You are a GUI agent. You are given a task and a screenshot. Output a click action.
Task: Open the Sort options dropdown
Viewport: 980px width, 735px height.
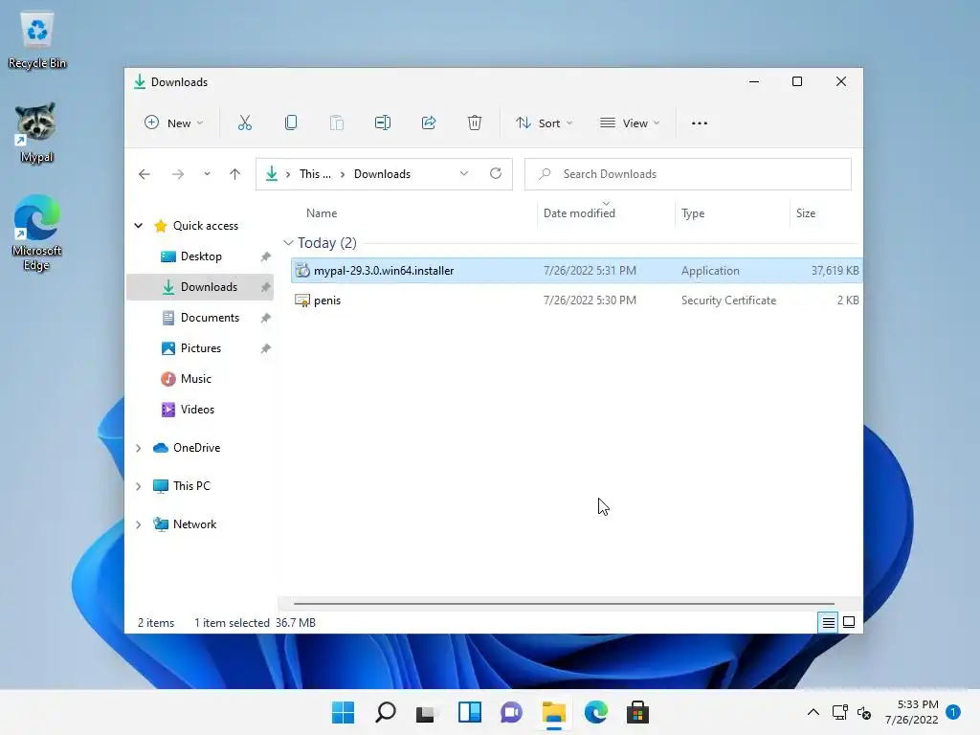click(x=544, y=123)
